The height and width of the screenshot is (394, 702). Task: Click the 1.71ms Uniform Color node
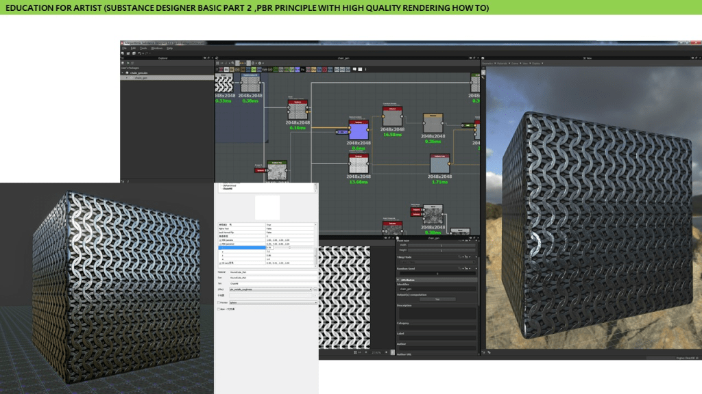pos(439,164)
